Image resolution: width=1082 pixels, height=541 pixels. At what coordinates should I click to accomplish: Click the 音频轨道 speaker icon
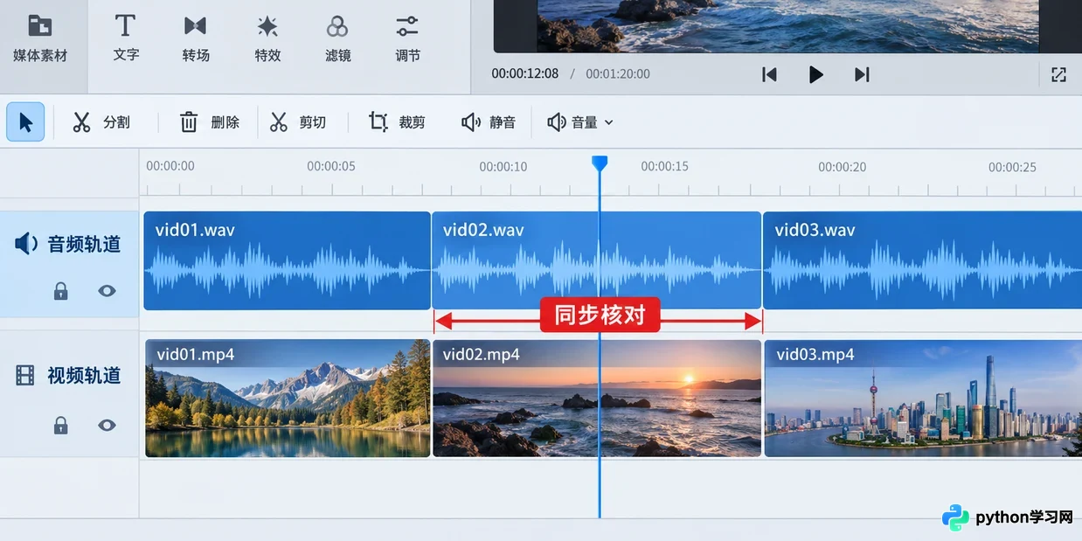coord(26,244)
